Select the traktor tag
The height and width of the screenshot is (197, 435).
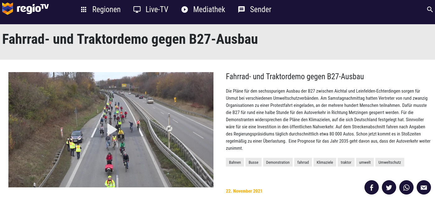pyautogui.click(x=346, y=162)
